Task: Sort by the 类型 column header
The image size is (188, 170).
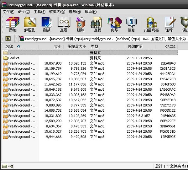Action: click(x=107, y=46)
